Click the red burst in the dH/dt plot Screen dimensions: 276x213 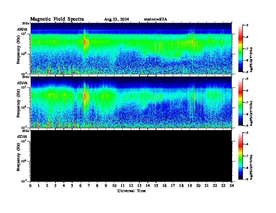click(x=85, y=43)
